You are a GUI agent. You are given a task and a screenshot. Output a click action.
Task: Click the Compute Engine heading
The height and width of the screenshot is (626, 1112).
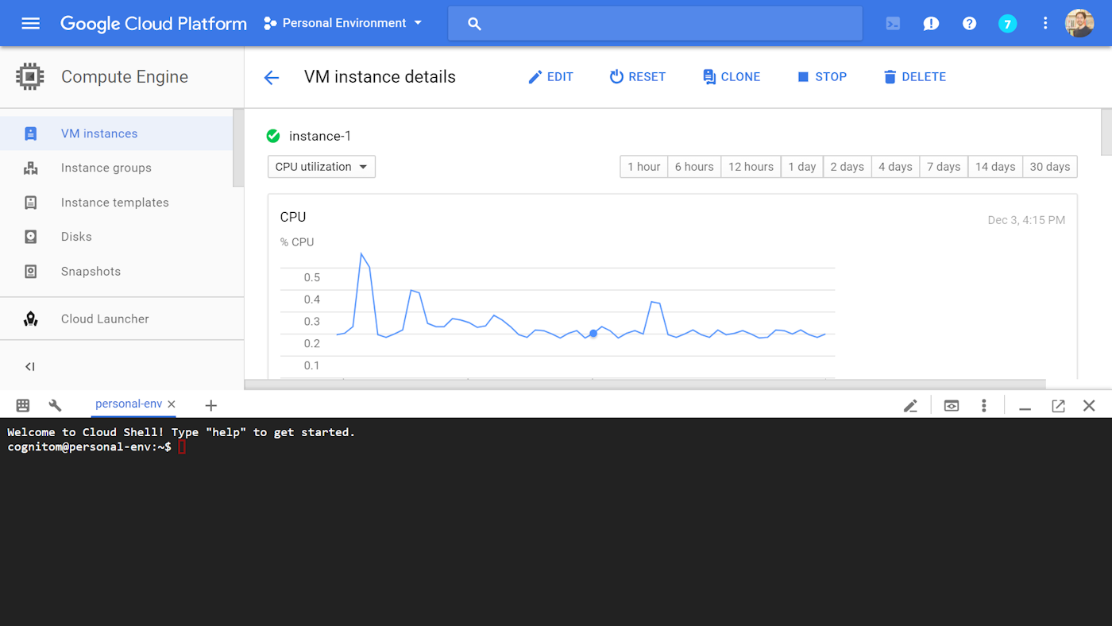tap(125, 77)
